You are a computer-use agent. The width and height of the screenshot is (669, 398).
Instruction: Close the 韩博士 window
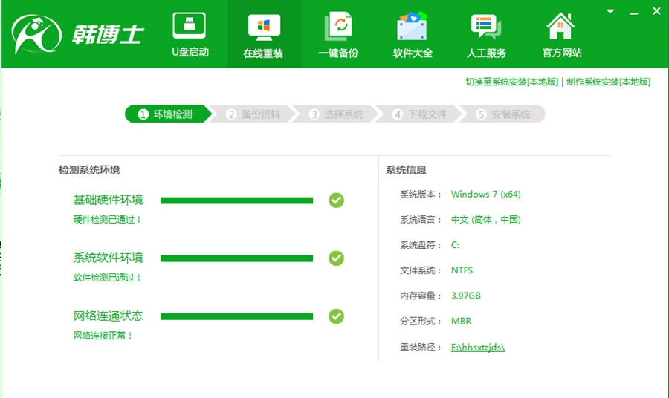tap(656, 11)
